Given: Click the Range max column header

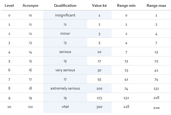Looking at the screenshot, I should pos(156,6).
